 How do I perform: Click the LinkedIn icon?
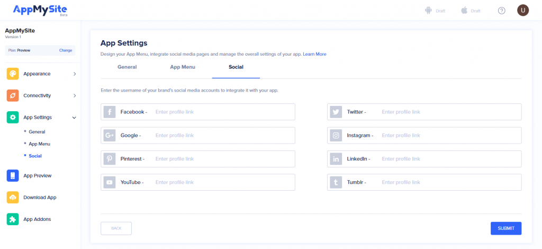tap(336, 159)
